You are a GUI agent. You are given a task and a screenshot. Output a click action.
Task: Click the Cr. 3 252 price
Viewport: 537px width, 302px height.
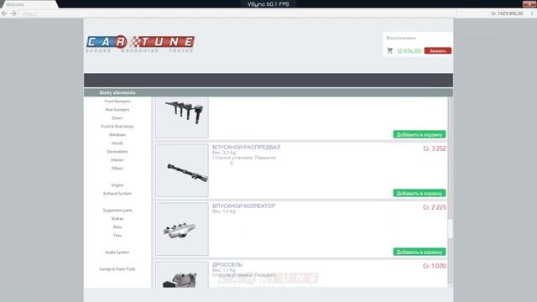[x=435, y=148]
